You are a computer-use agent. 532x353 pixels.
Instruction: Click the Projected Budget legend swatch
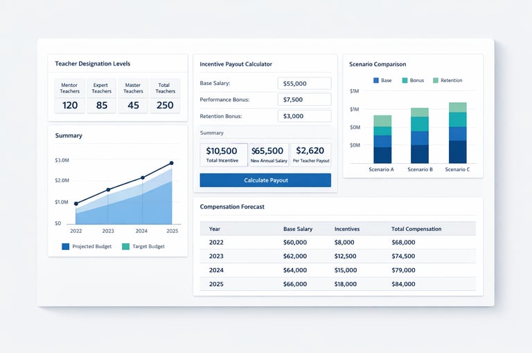click(66, 247)
